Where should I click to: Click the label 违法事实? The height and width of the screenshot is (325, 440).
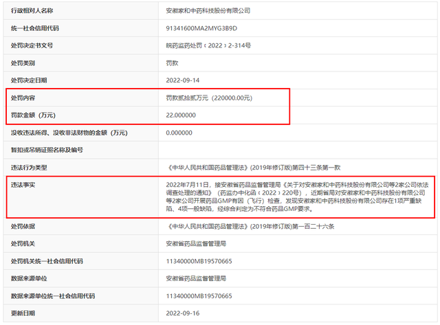23,185
